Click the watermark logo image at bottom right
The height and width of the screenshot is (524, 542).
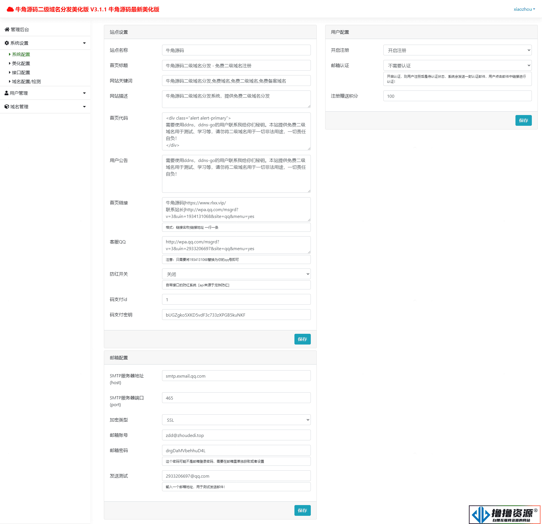[x=504, y=514]
